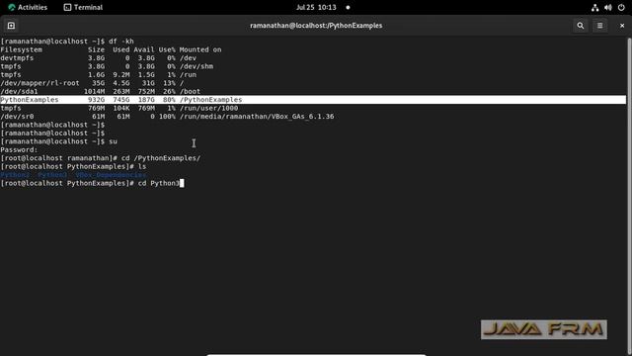Click the VBox_Dependencies directory name

(x=111, y=175)
